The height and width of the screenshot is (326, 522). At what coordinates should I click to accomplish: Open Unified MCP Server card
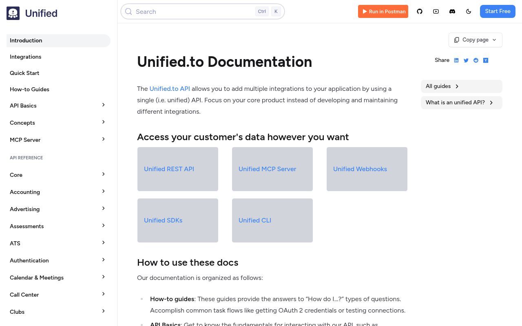272,169
